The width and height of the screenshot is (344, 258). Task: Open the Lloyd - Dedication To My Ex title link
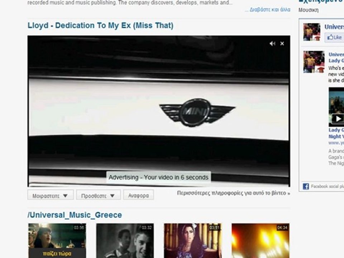tap(100, 25)
